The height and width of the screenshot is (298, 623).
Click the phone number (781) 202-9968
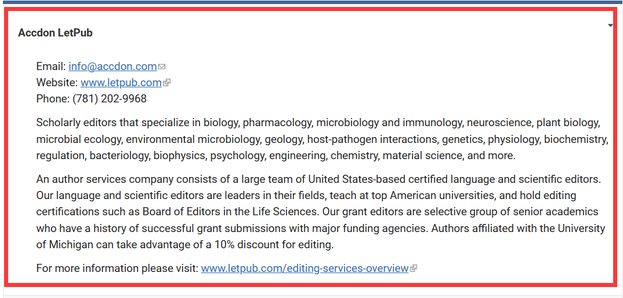coord(110,99)
